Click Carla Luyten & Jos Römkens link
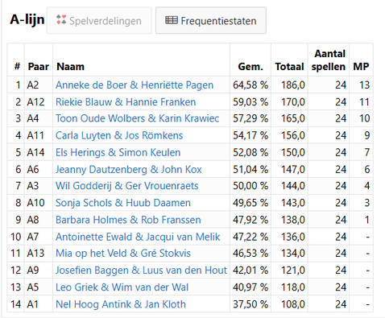 click(119, 135)
